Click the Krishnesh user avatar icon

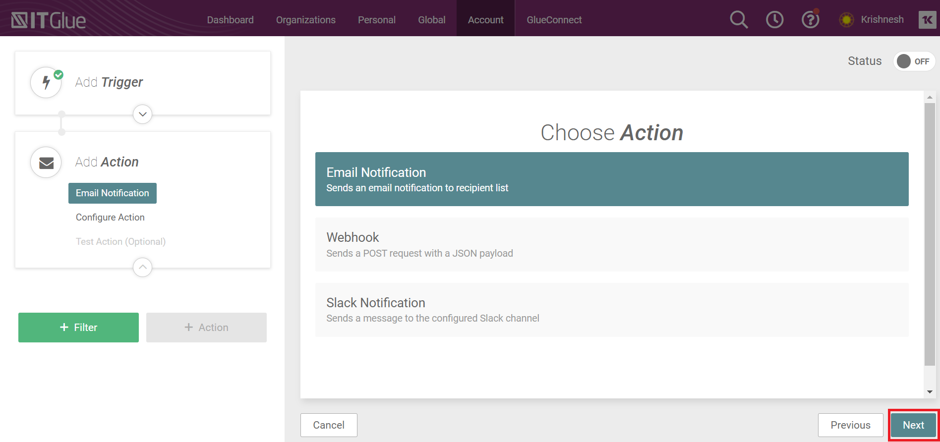846,20
